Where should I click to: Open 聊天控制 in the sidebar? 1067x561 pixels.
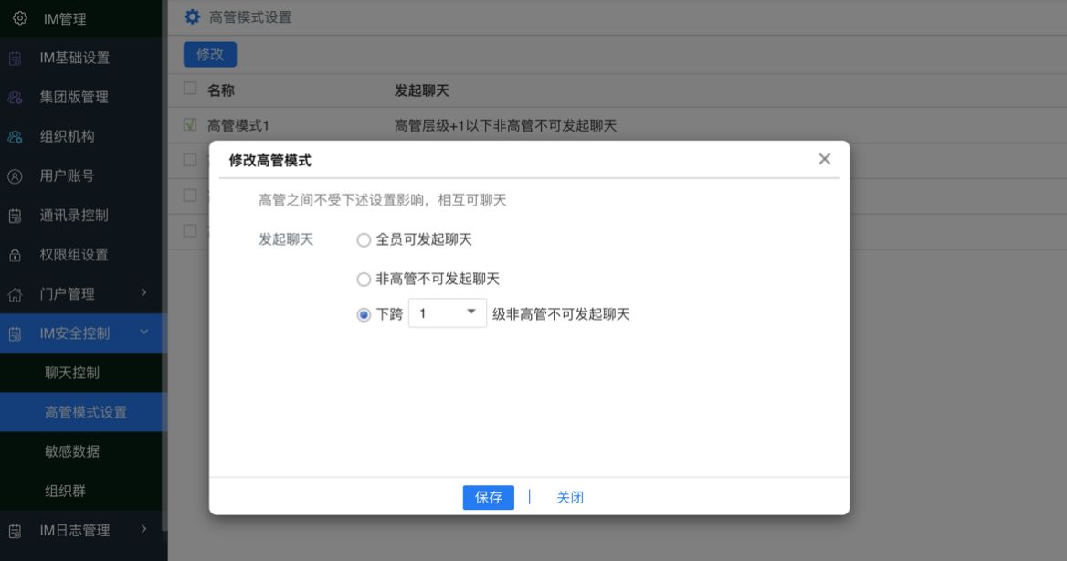(72, 373)
